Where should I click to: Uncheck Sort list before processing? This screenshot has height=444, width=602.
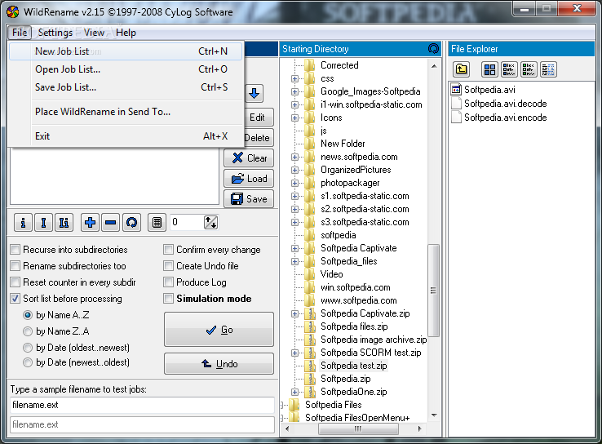pyautogui.click(x=15, y=299)
